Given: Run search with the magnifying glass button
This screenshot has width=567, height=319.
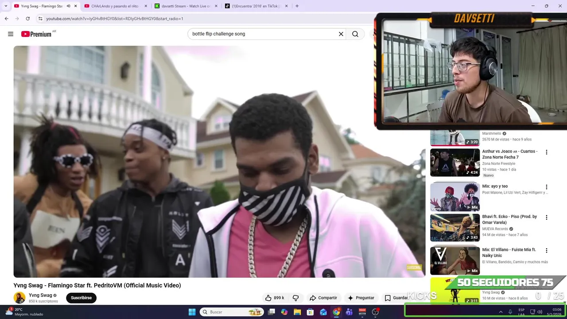Looking at the screenshot, I should (355, 34).
